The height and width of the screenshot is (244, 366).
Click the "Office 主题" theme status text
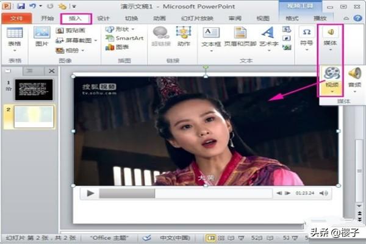109,238
